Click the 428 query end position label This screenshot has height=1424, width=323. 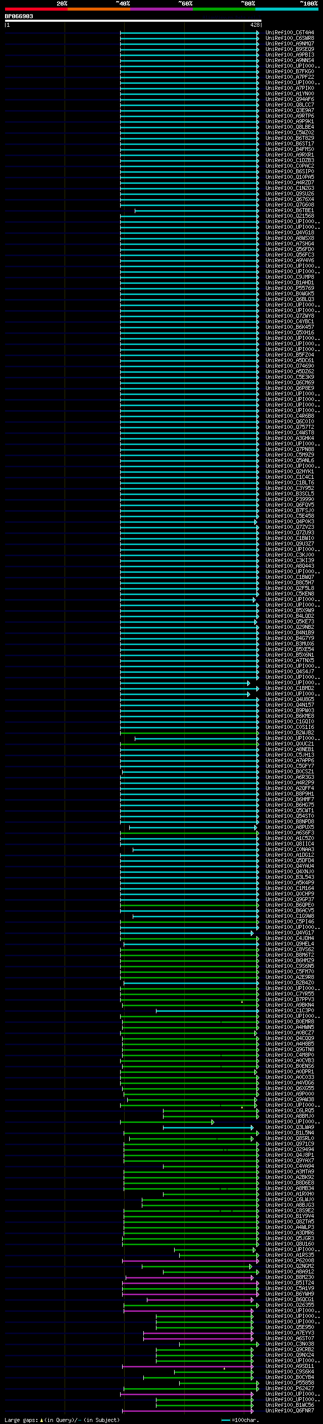(x=254, y=25)
